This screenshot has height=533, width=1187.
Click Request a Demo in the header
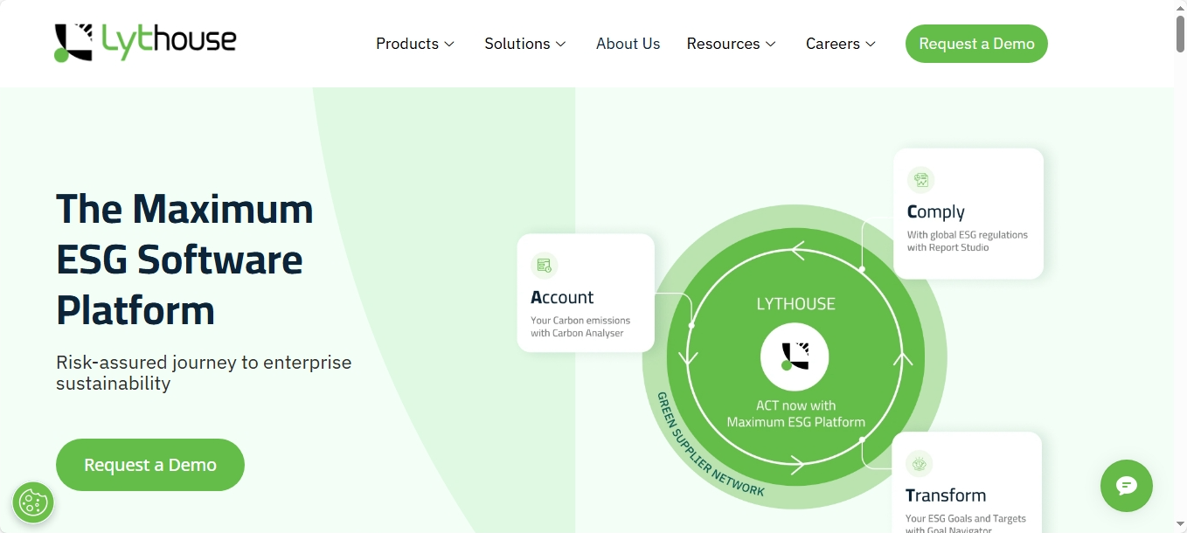click(976, 44)
